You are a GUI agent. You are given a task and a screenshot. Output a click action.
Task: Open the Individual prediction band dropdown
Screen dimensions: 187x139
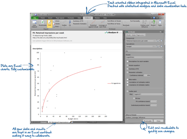point(154,105)
